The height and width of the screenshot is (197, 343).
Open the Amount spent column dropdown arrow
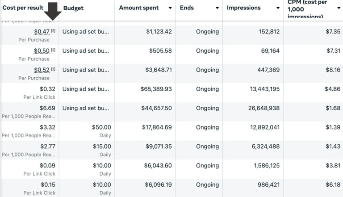(170, 8)
